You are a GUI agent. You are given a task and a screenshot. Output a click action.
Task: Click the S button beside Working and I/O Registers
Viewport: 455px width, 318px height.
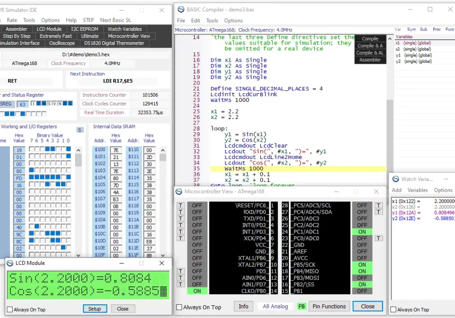(x=80, y=130)
